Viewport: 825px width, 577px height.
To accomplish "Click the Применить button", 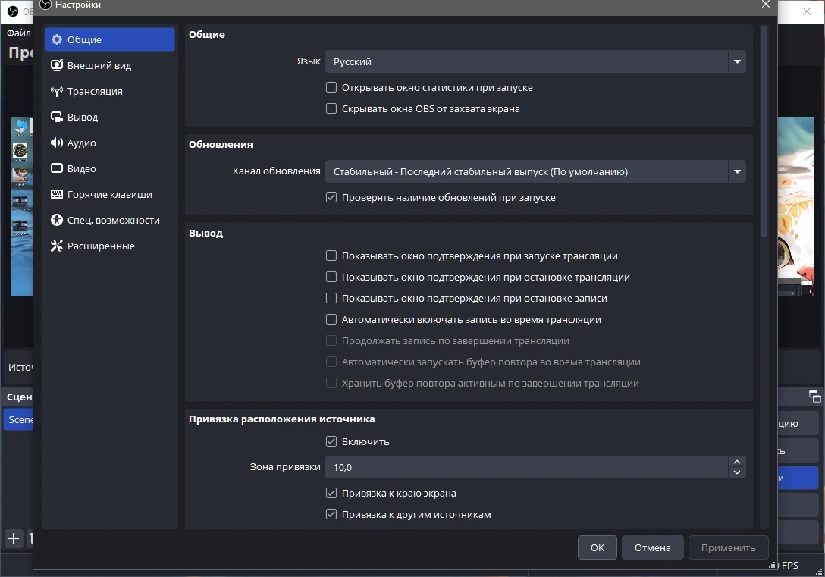I will 728,547.
